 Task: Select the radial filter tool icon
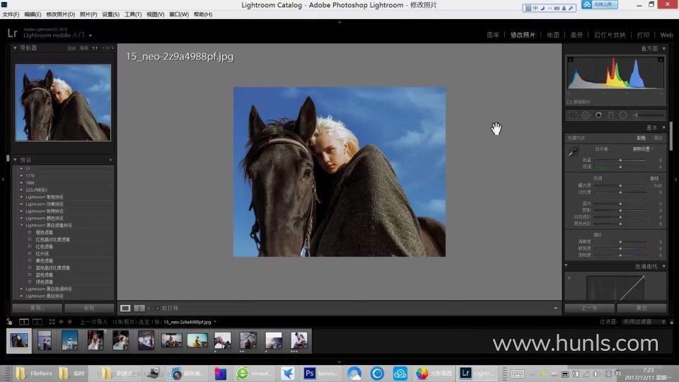pos(623,115)
